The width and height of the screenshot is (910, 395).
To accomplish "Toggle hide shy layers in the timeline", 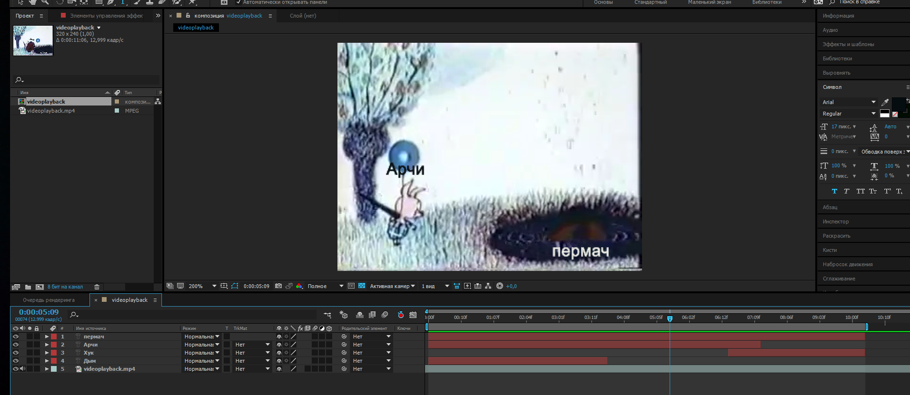I will pos(360,315).
